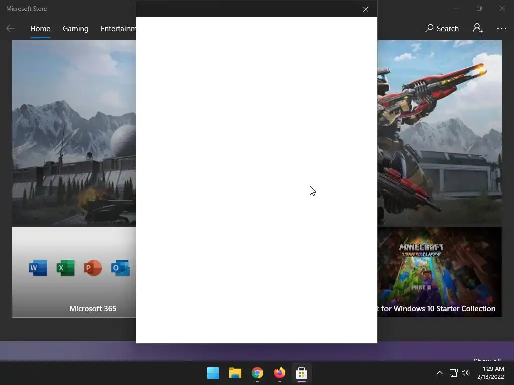Launch File Explorer from the taskbar

pos(235,373)
